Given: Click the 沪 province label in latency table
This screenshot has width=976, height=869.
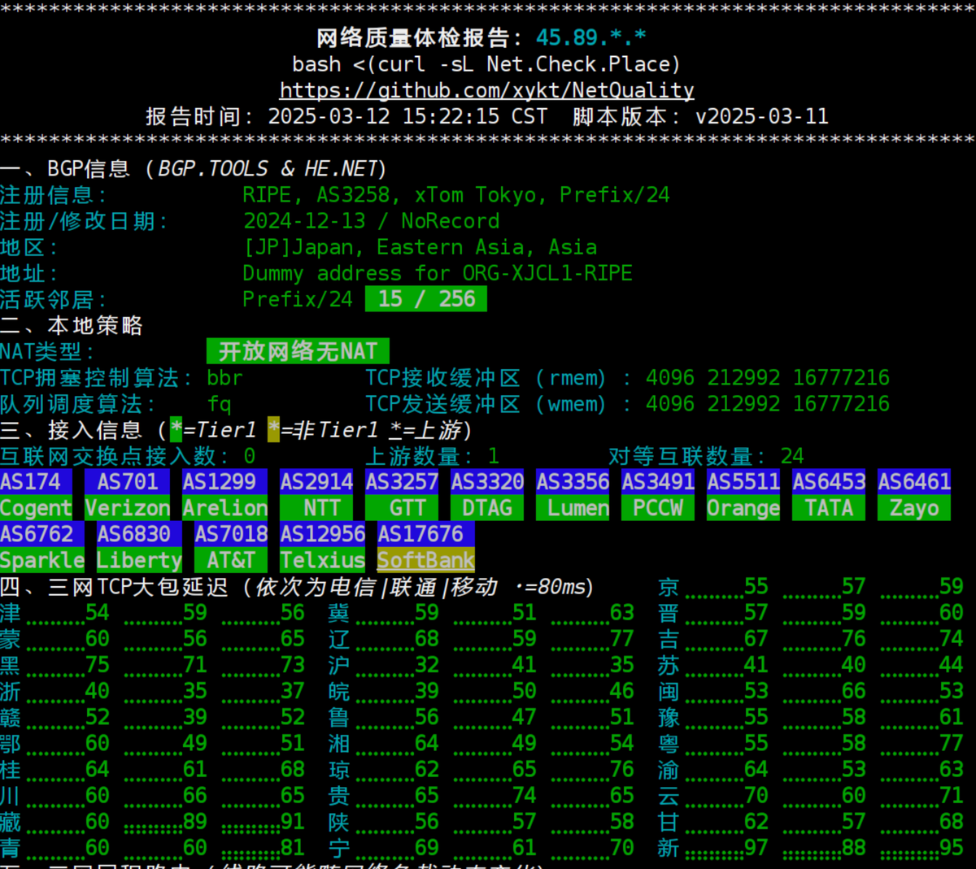Looking at the screenshot, I should [x=339, y=665].
